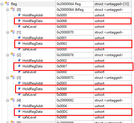Select HoldRegAddr under element [3]

(x=33, y=83)
